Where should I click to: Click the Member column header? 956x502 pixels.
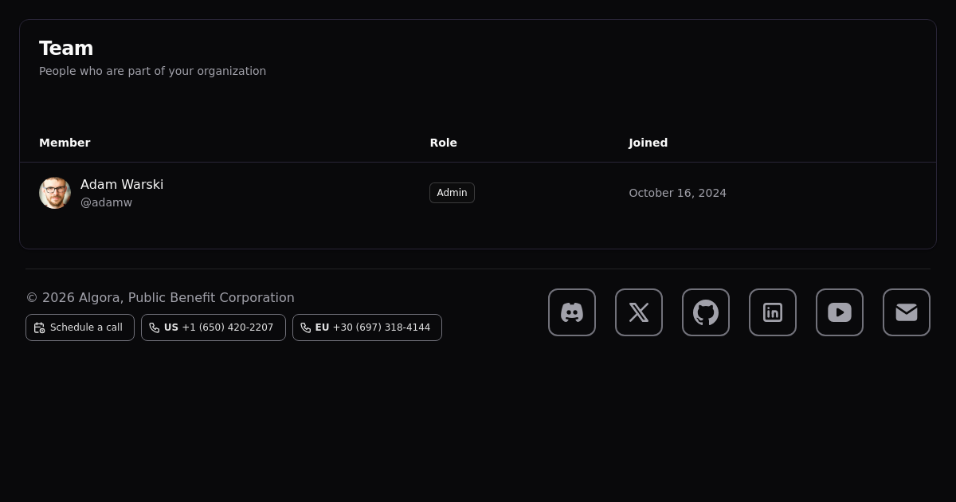click(65, 143)
